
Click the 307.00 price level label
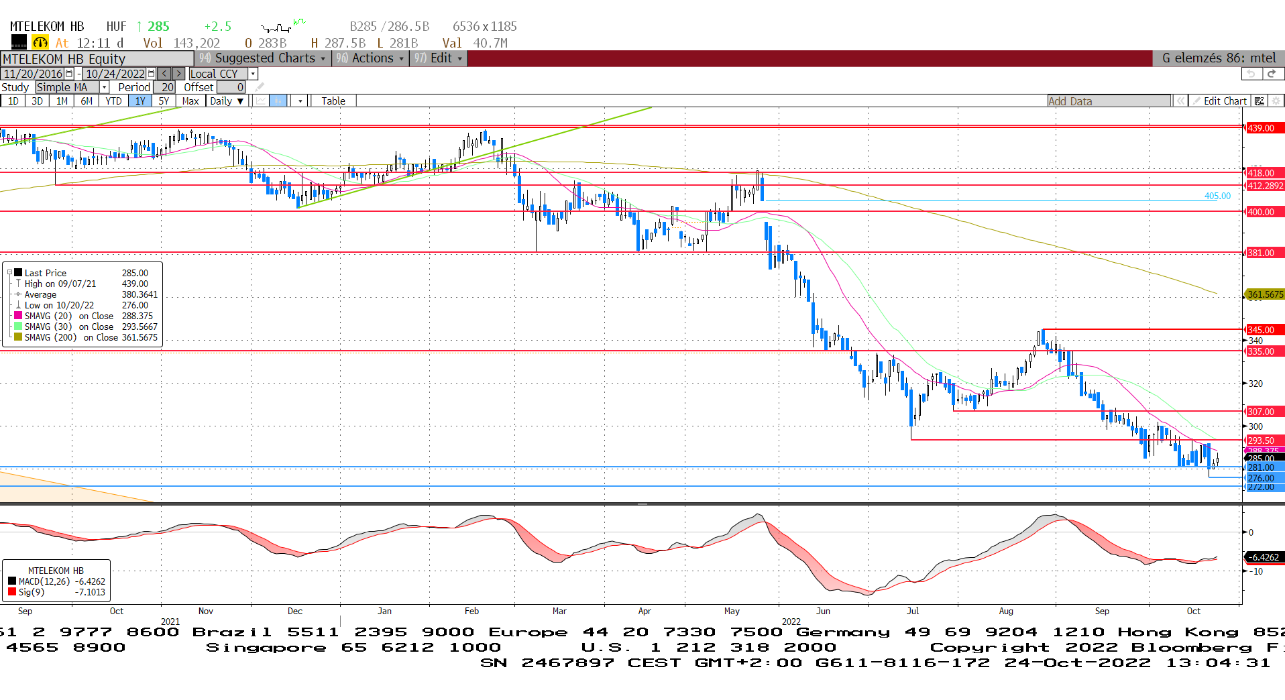(1264, 411)
